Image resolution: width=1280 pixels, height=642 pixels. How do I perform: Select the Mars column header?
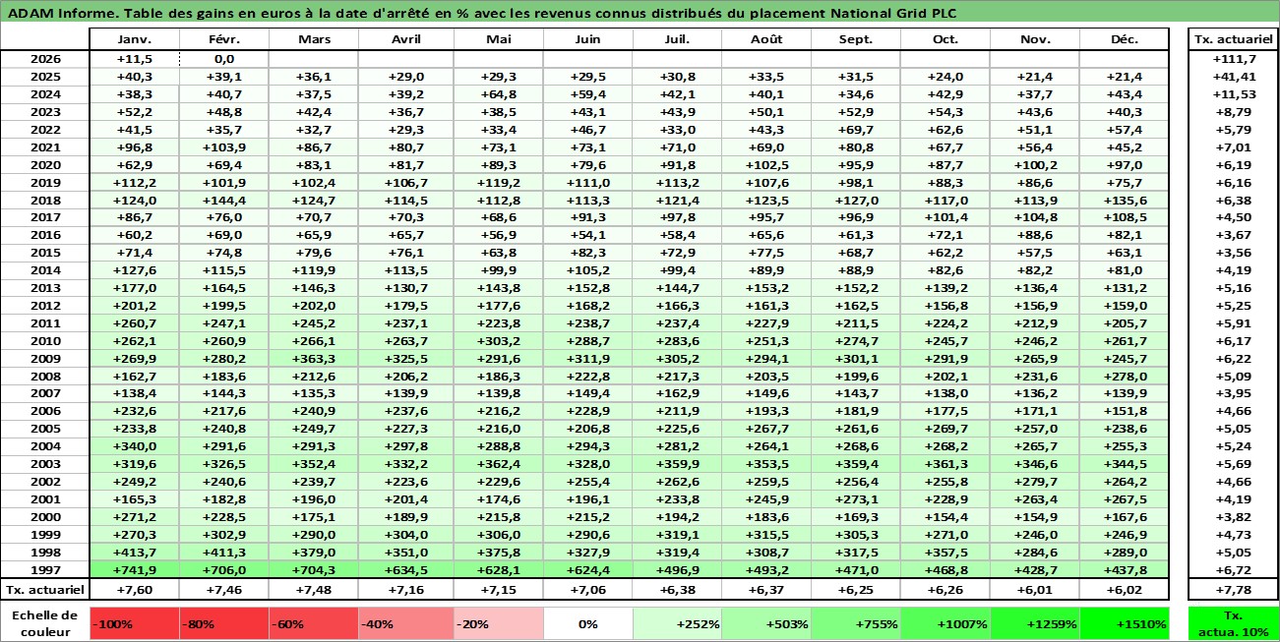pyautogui.click(x=313, y=39)
